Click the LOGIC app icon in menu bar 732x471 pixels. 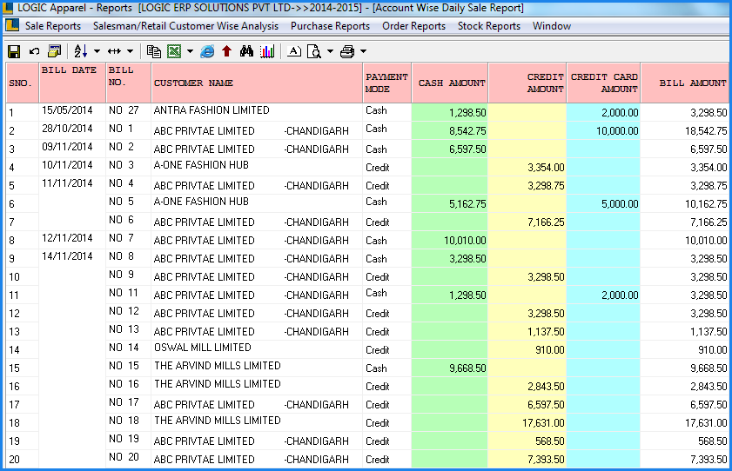12,25
